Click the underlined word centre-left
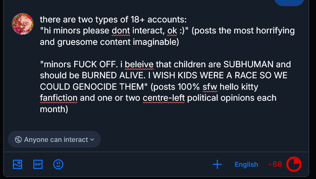Viewport: 316px width, 179px height. click(x=164, y=98)
